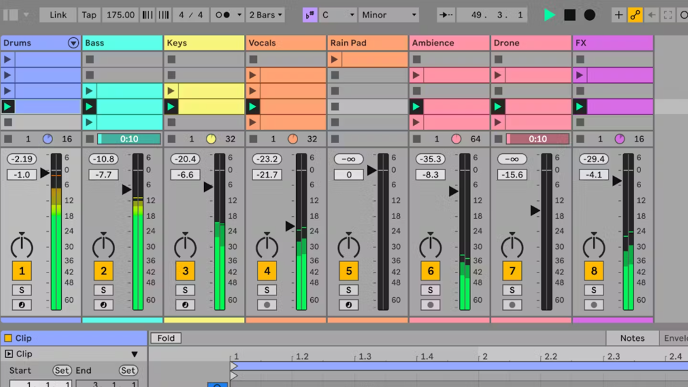Click the Tap tempo button
This screenshot has width=688, height=387.
pyautogui.click(x=89, y=15)
